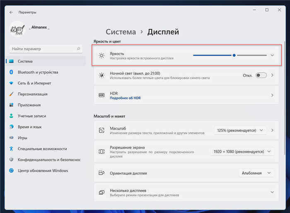Expand the brightness row chevron
Viewport: 290px width, 213px height.
(x=272, y=55)
